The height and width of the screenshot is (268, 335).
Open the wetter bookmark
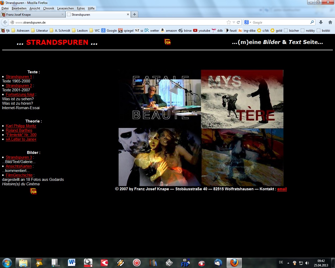pos(152,30)
